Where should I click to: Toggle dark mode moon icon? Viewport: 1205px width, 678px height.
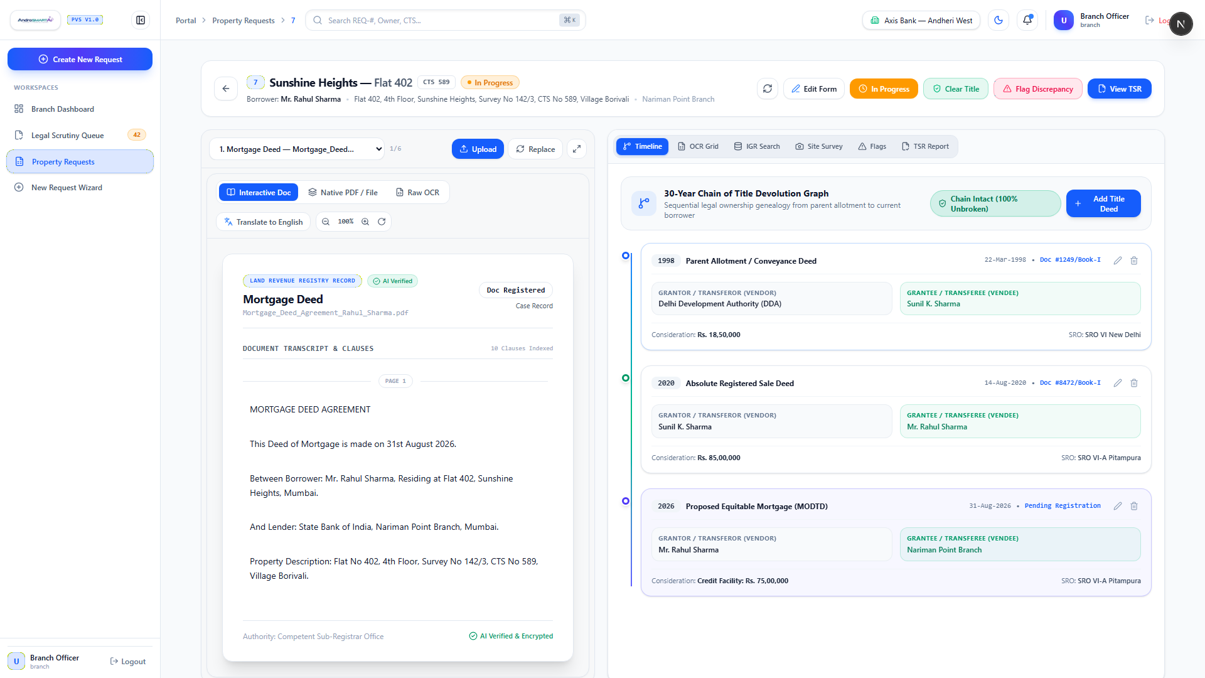tap(999, 20)
